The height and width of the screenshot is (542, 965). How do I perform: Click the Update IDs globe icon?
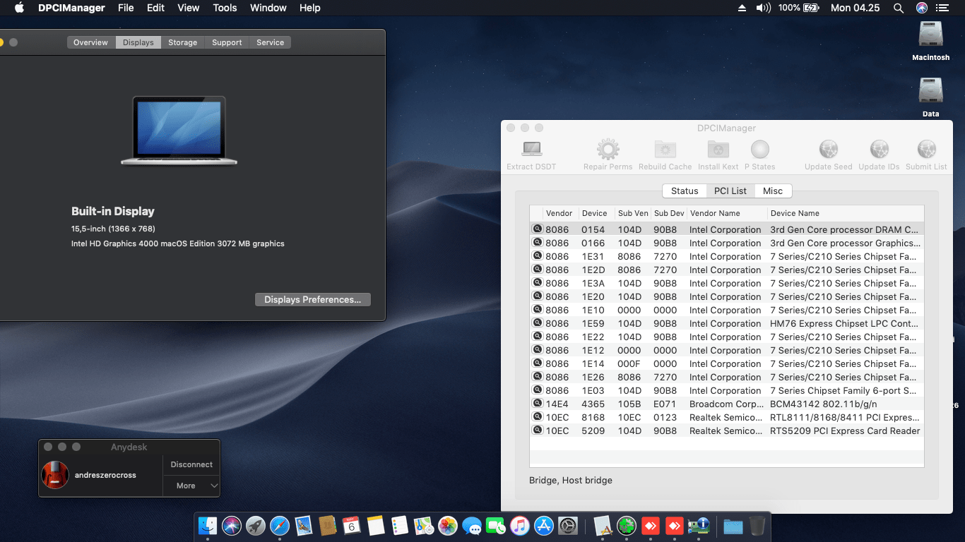pyautogui.click(x=879, y=150)
